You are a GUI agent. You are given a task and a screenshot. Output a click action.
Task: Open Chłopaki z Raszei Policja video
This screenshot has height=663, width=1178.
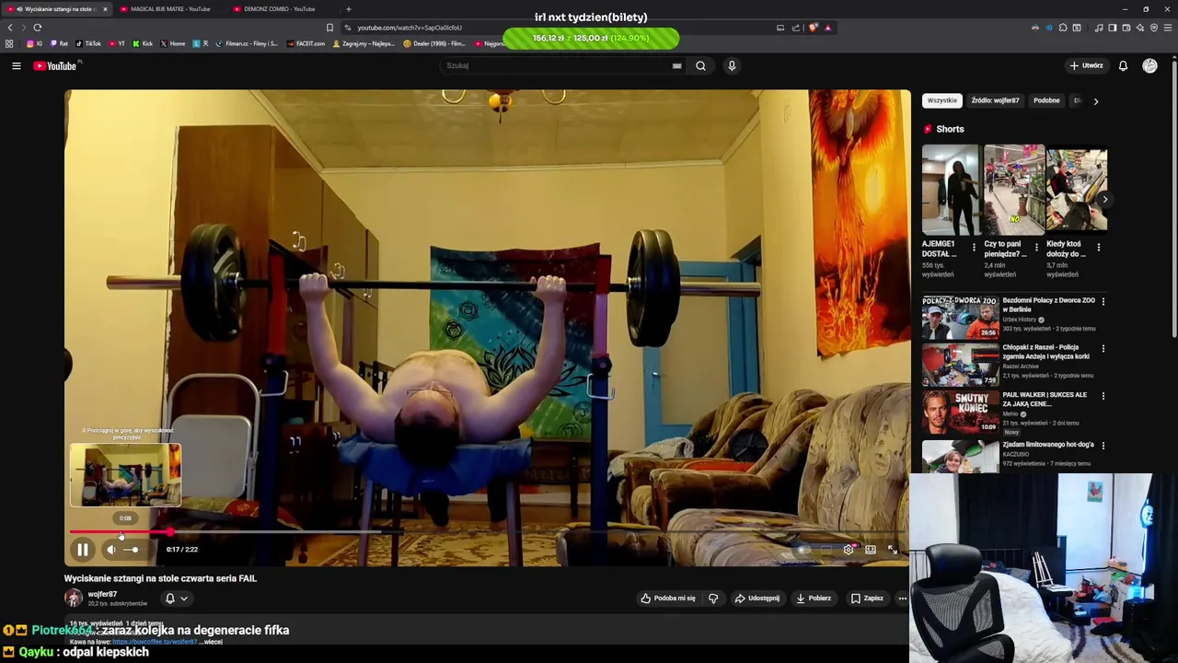click(960, 365)
